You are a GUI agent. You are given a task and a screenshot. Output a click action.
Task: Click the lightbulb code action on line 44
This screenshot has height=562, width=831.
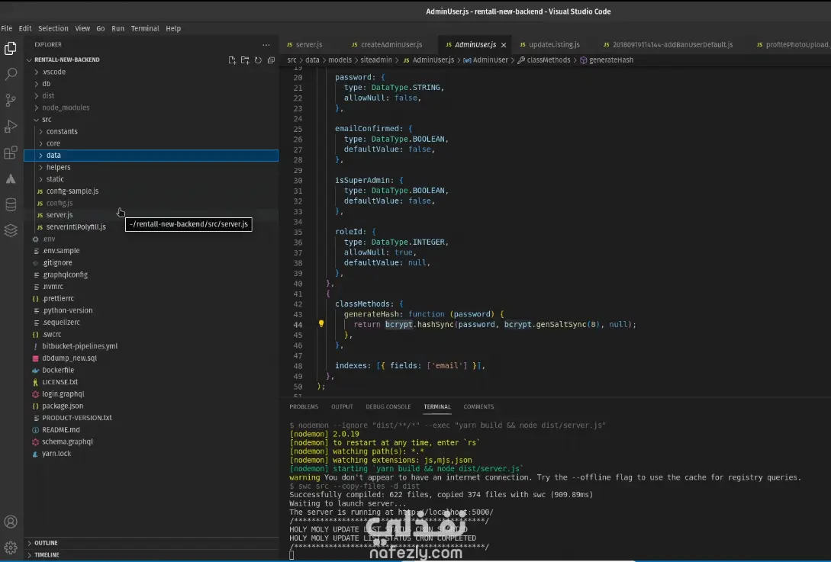pos(321,324)
